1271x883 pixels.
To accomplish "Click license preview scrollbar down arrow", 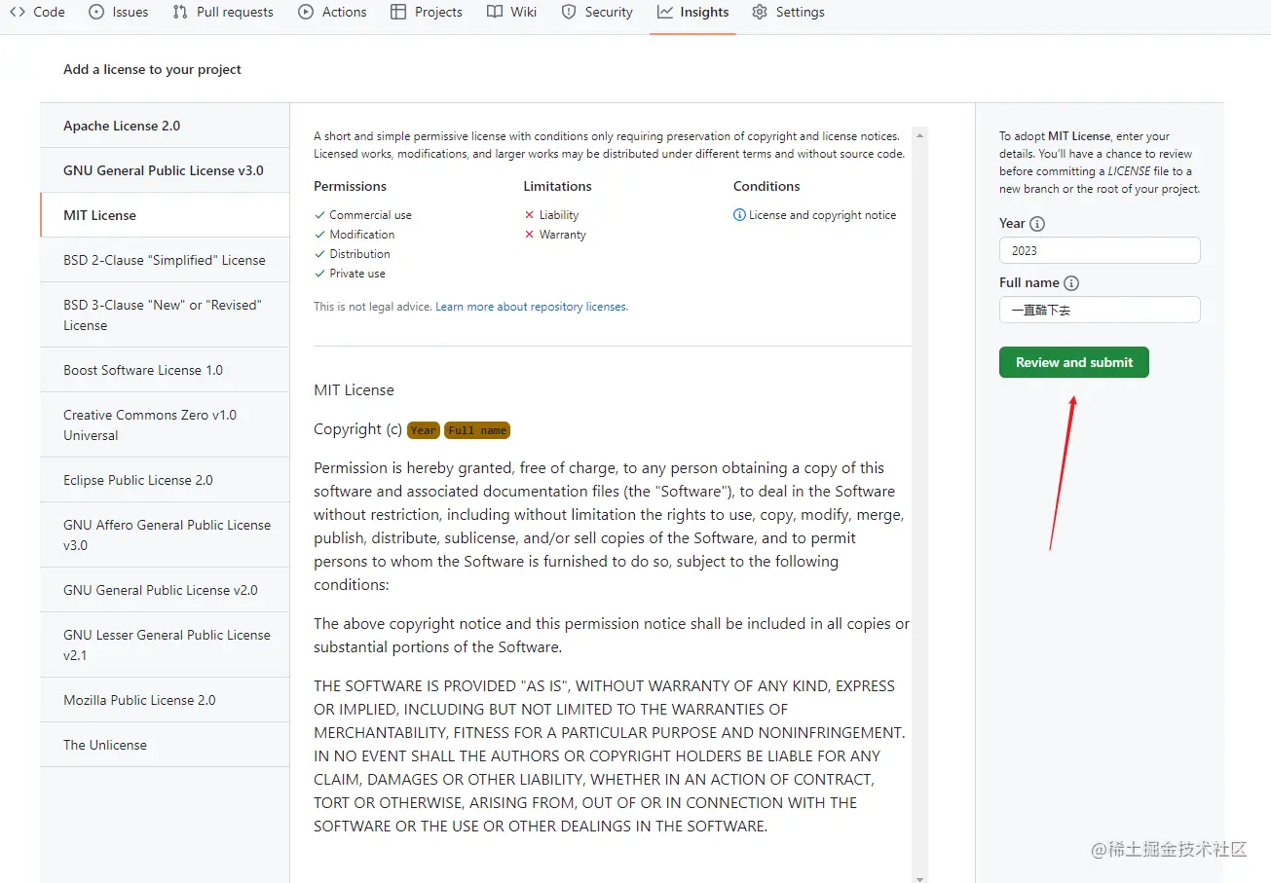I will click(x=920, y=877).
